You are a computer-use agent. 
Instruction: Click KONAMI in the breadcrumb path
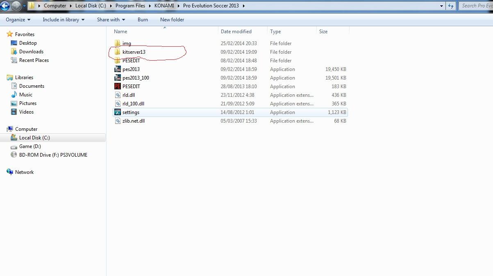164,6
